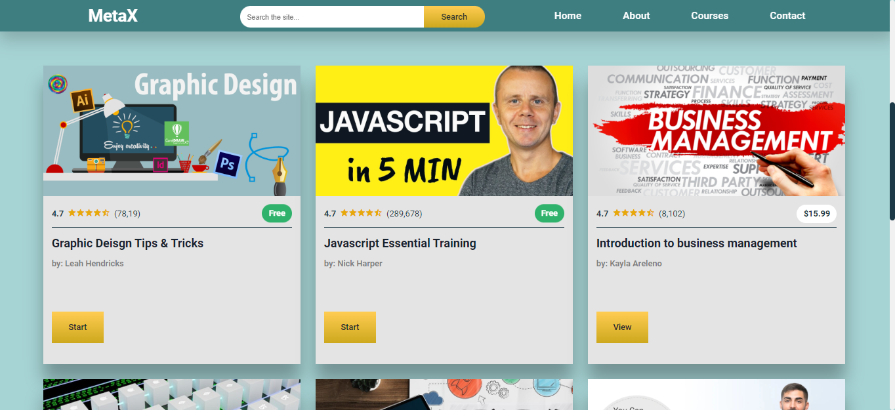Open the Contact page
The height and width of the screenshot is (410, 895).
click(x=787, y=15)
